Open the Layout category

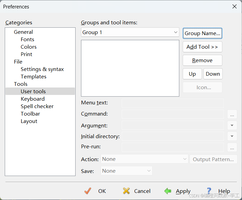[29, 121]
